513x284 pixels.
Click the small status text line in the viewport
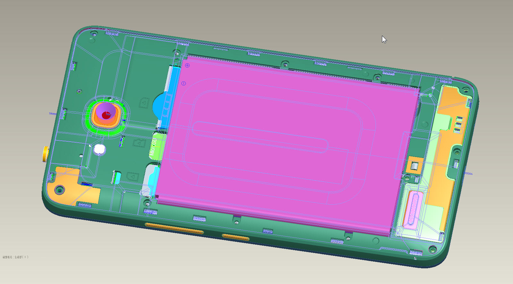click(15, 257)
